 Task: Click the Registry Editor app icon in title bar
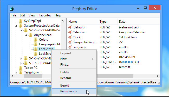click(12, 9)
